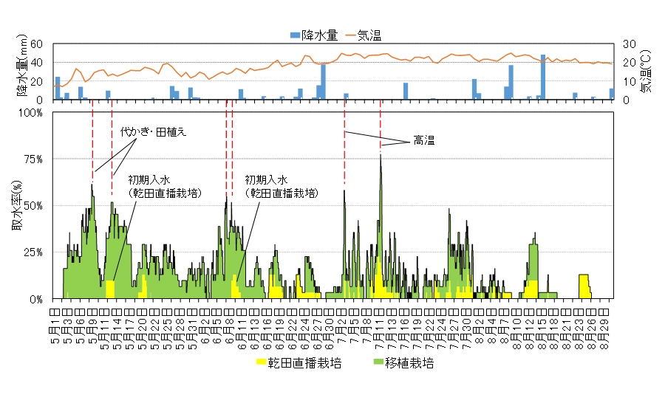Click the tallest blue precipitation bar in August
665x406 pixels.
pyautogui.click(x=543, y=77)
